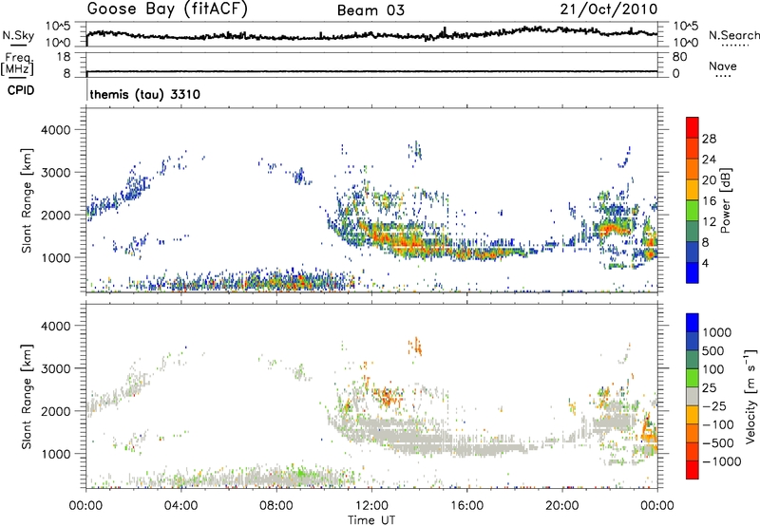Click the "12:00" time tick label
The height and width of the screenshot is (526, 760).
371,506
